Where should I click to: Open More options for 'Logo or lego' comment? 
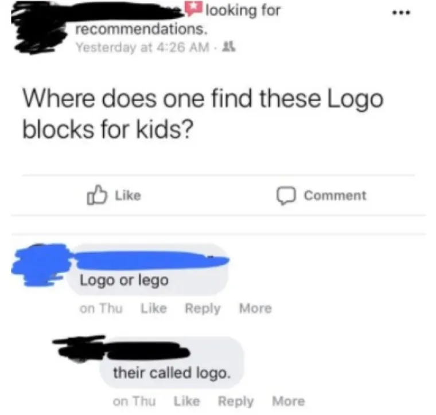click(255, 308)
